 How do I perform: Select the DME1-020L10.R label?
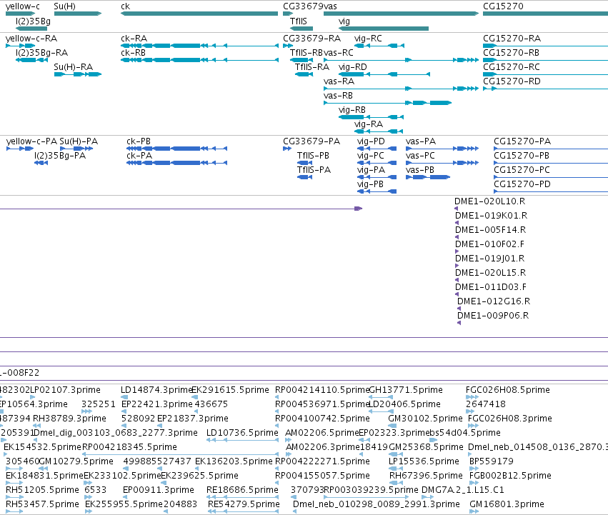[489, 201]
